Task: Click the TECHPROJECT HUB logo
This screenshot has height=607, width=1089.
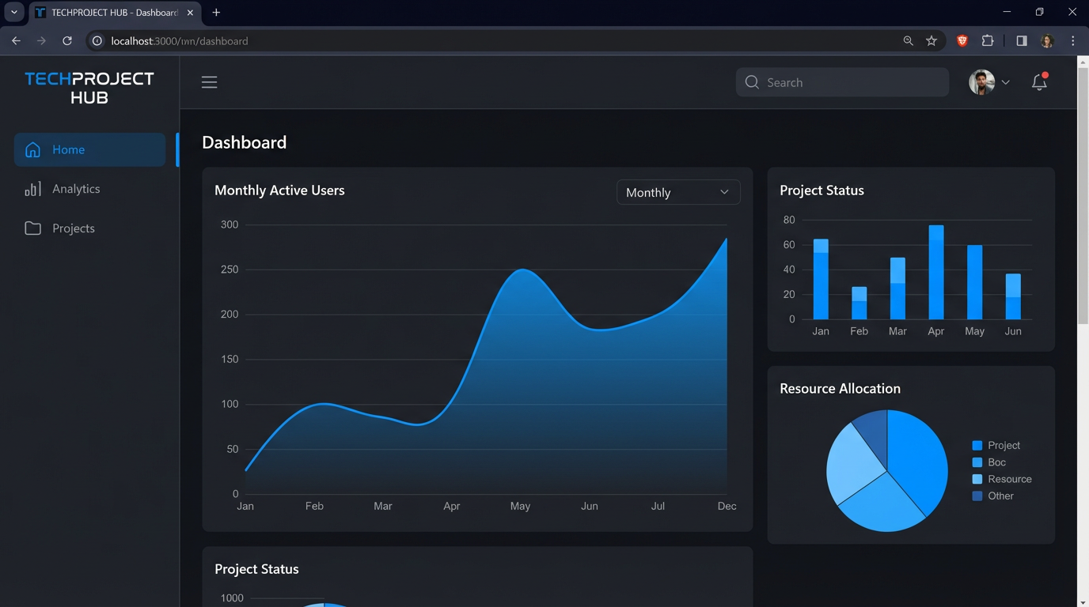Action: coord(89,88)
